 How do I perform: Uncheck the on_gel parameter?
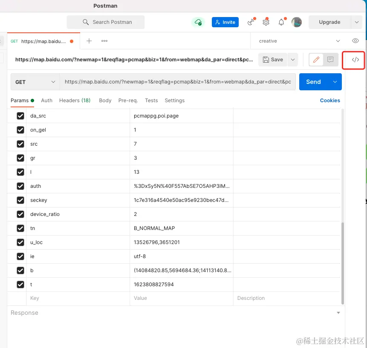point(20,130)
